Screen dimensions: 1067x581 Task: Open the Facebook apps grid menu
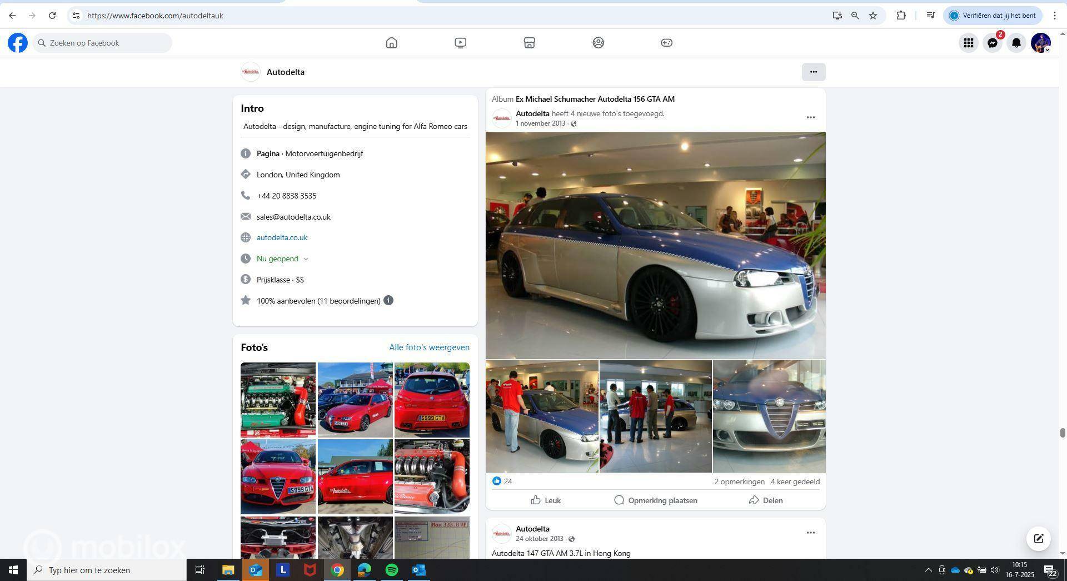coord(968,43)
